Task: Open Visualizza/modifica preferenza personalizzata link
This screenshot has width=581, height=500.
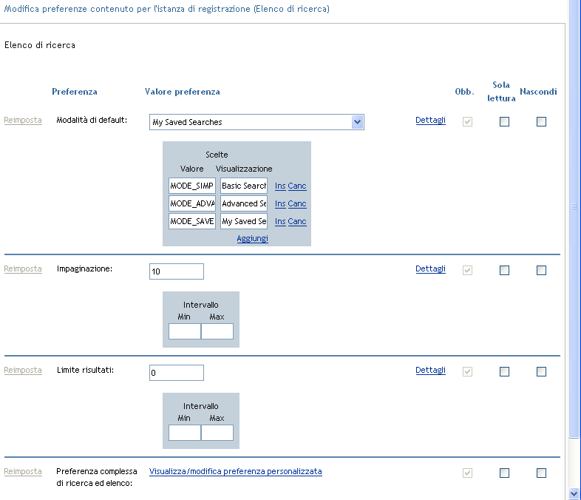Action: tap(235, 471)
